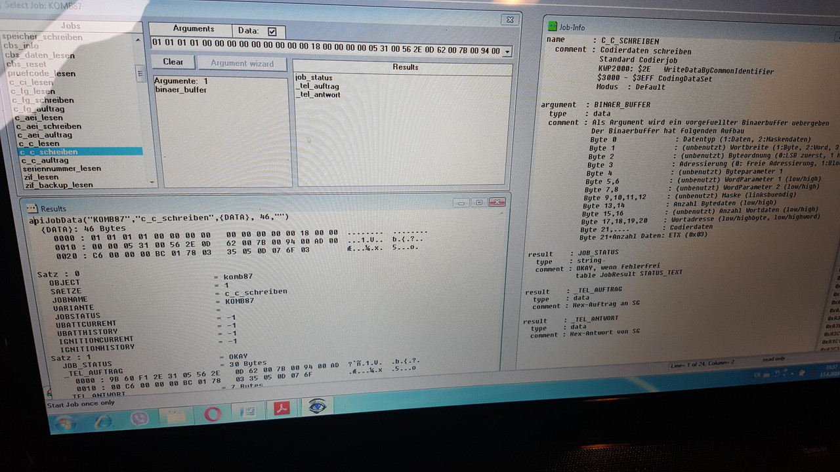Select job_status in the Results list

pos(314,77)
